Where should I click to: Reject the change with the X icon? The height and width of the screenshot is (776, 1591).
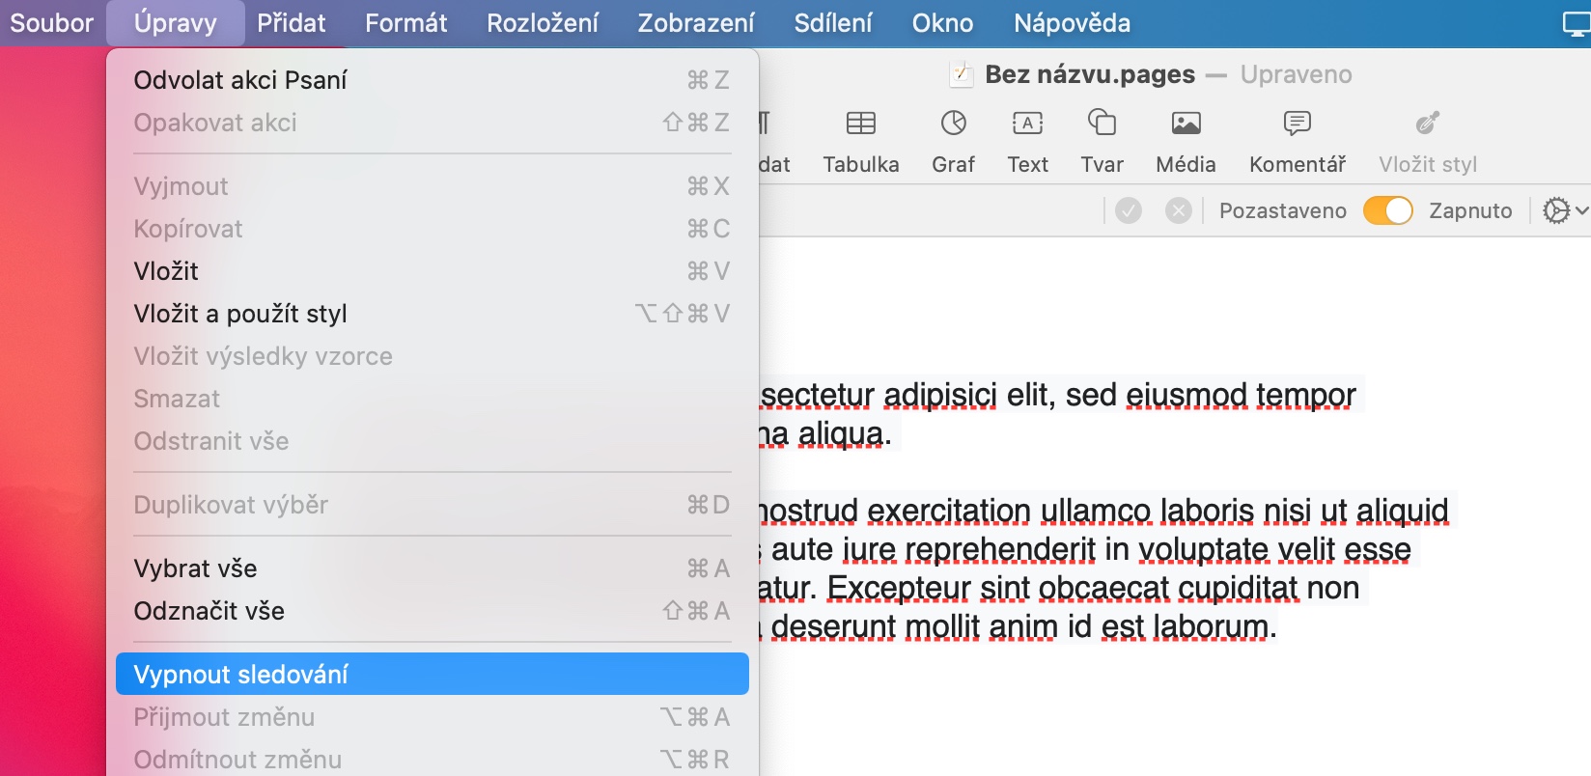1179,210
